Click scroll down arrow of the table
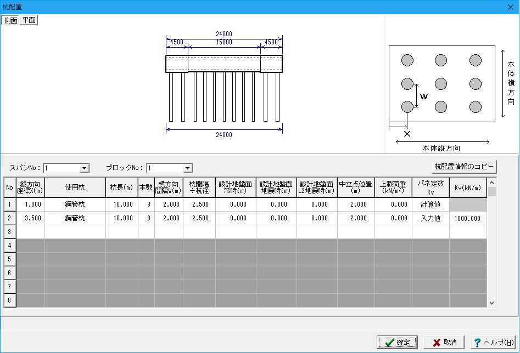Image resolution: width=520 pixels, height=353 pixels. (x=492, y=303)
